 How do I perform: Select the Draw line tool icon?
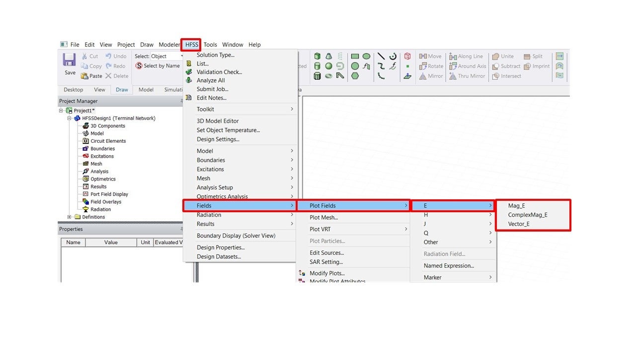(x=381, y=56)
